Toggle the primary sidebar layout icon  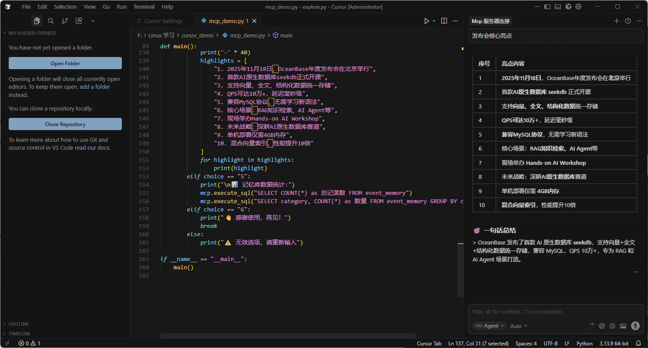(x=547, y=7)
